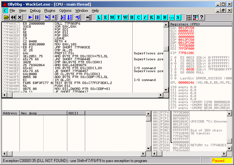The width and height of the screenshot is (234, 165).
Task: Click the disassembly pane scroll-down arrow
Action: 166,96
